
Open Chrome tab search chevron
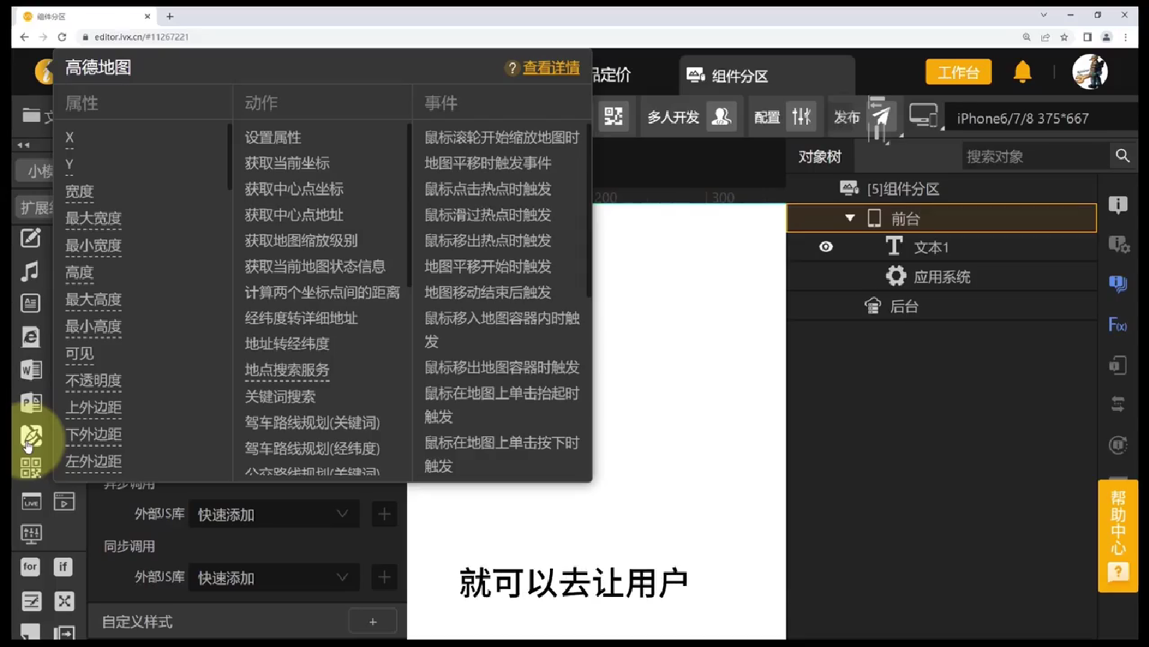click(x=1044, y=16)
